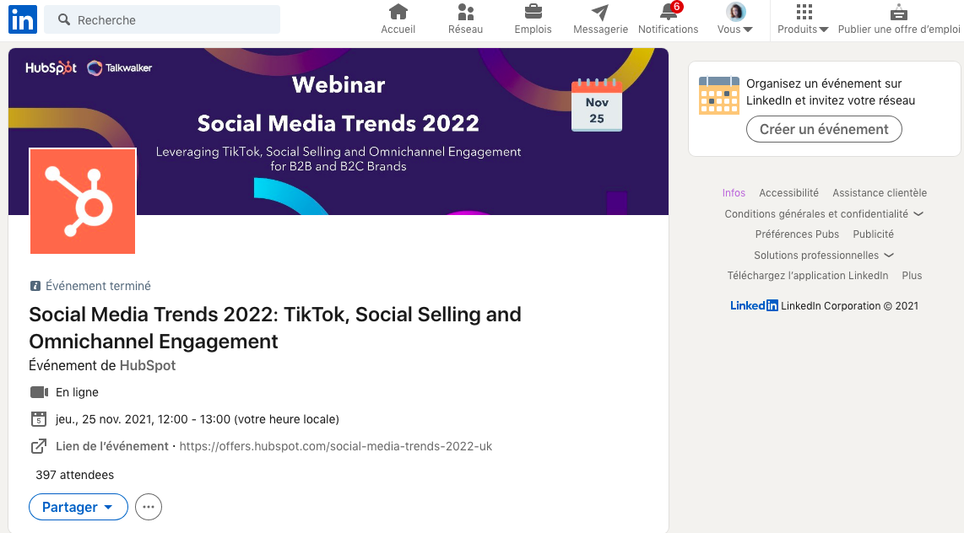
Task: Click the Emplois menu label
Action: [x=533, y=29]
